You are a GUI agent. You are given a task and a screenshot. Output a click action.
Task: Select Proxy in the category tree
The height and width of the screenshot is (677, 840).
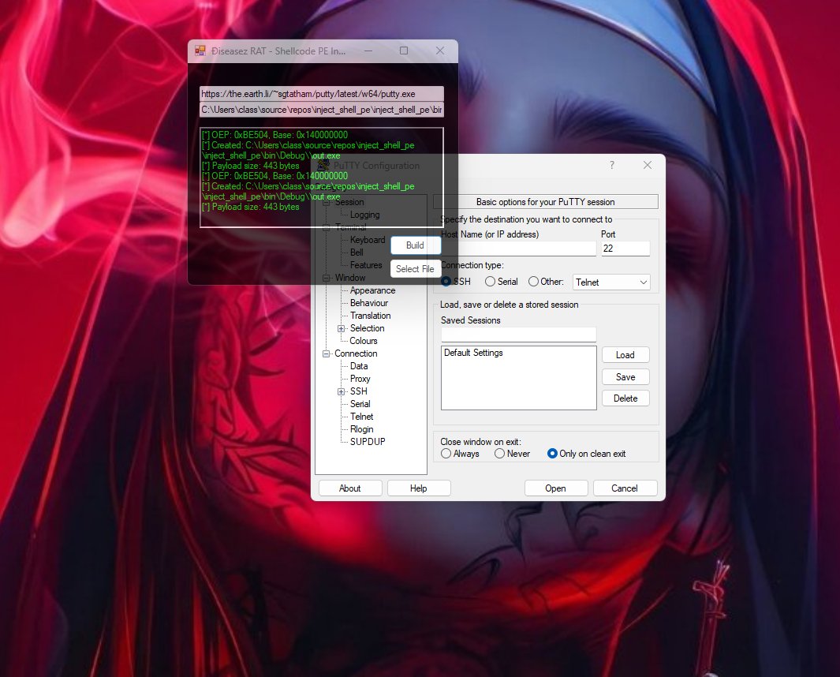click(360, 379)
